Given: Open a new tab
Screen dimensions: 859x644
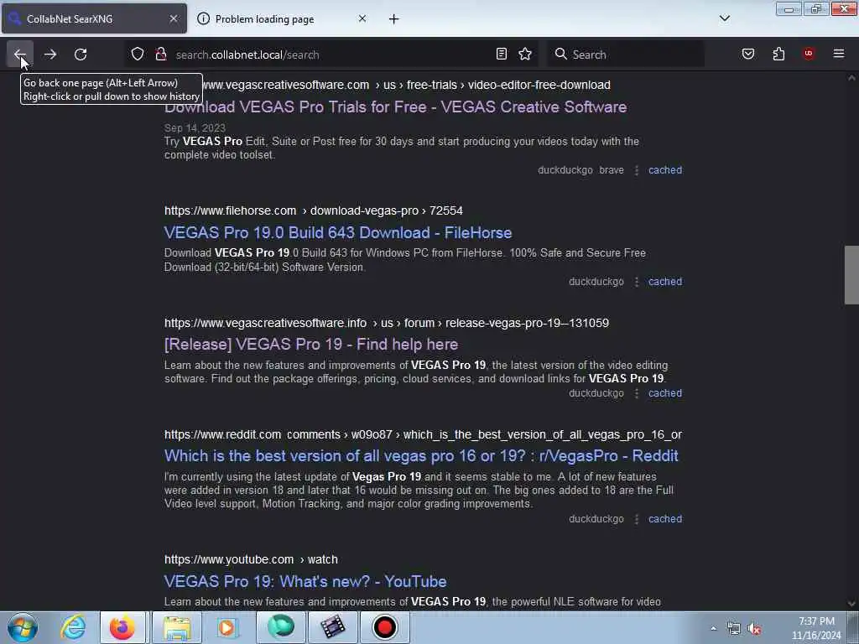Looking at the screenshot, I should point(394,19).
